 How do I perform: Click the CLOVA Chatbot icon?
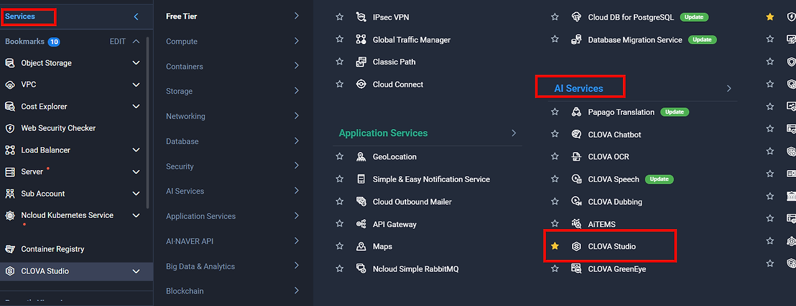point(576,134)
